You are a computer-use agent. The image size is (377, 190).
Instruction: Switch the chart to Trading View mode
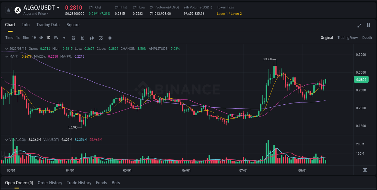coord(347,38)
